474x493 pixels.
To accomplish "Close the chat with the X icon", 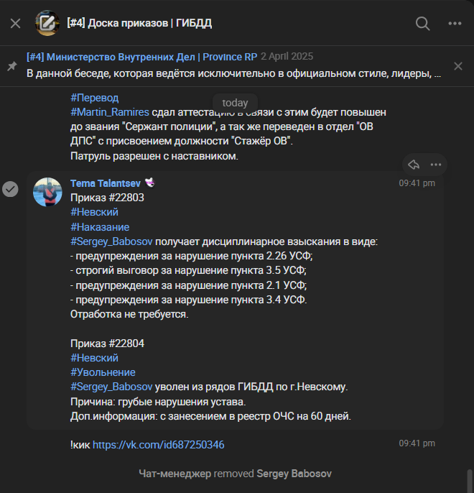I will click(15, 23).
